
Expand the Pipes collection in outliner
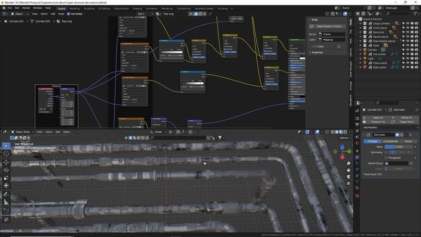pos(360,45)
